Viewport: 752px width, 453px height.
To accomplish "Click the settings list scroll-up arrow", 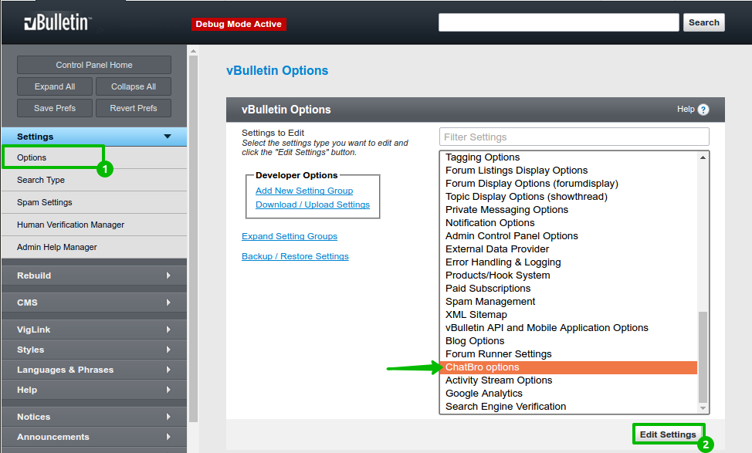I will click(703, 157).
